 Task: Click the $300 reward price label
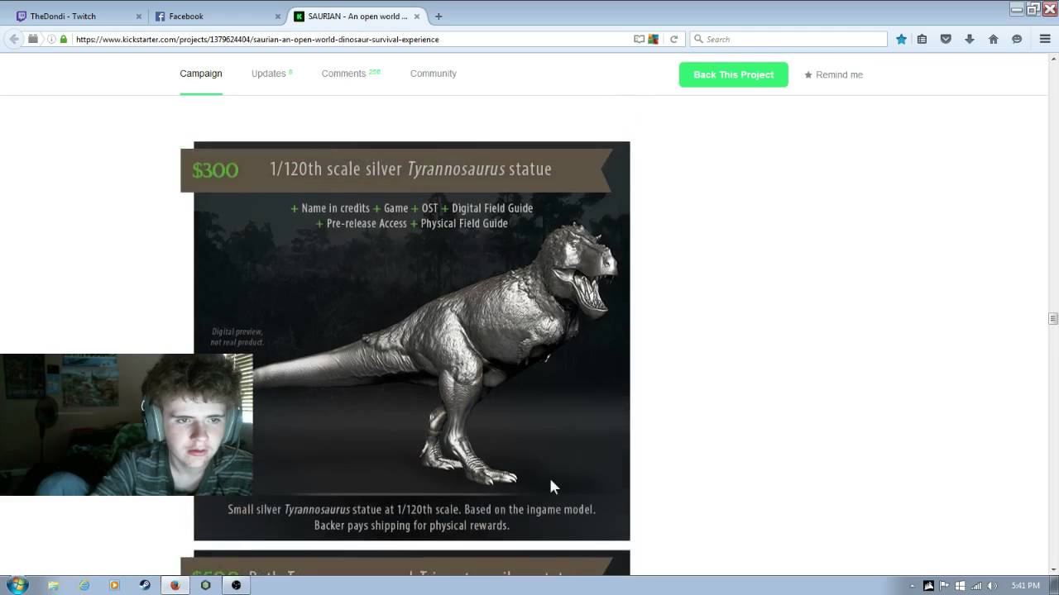coord(215,169)
